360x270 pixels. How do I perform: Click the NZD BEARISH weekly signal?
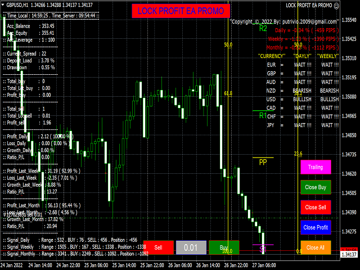[330, 91]
